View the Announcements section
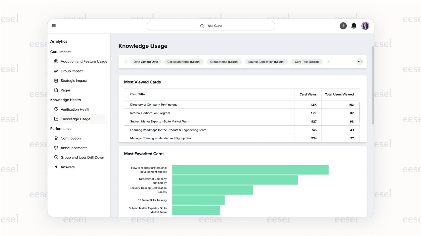Screen dimensions: 421x236 [x=74, y=148]
